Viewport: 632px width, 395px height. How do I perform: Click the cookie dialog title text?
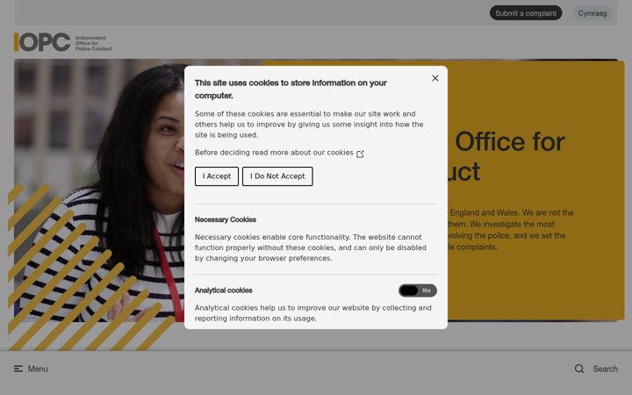pyautogui.click(x=291, y=89)
